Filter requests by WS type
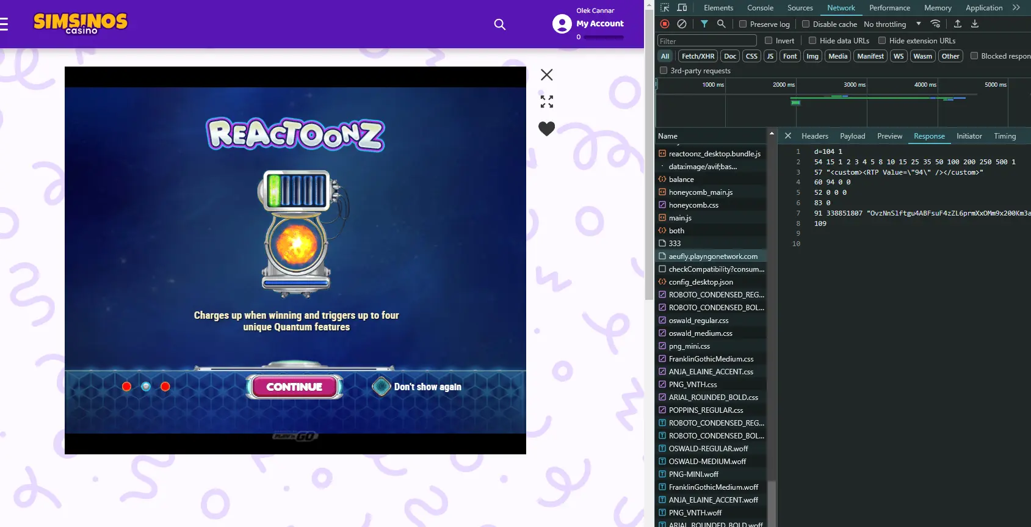Image resolution: width=1031 pixels, height=527 pixels. point(899,56)
